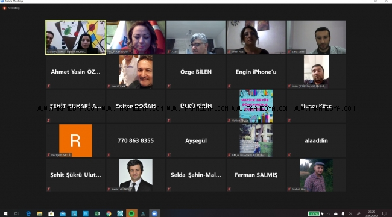This screenshot has width=392, height=217.
Task: Select Kazım GÜNDÜZ portrait video thumbnail
Action: coord(136,175)
